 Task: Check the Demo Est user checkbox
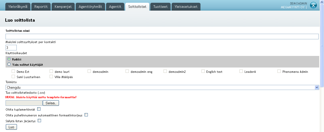[x=13, y=71]
